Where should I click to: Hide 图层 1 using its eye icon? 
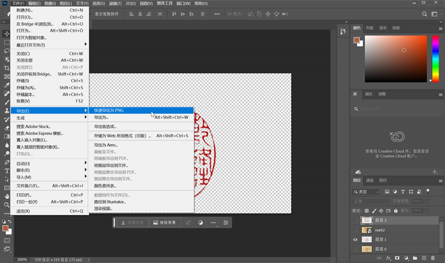(x=355, y=240)
